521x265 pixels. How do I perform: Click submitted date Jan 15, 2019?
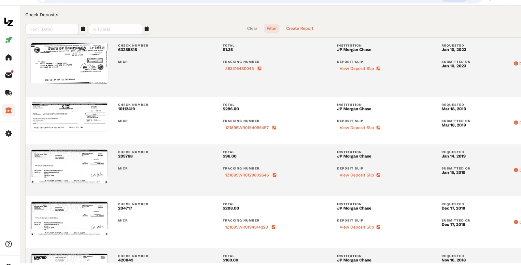(453, 172)
